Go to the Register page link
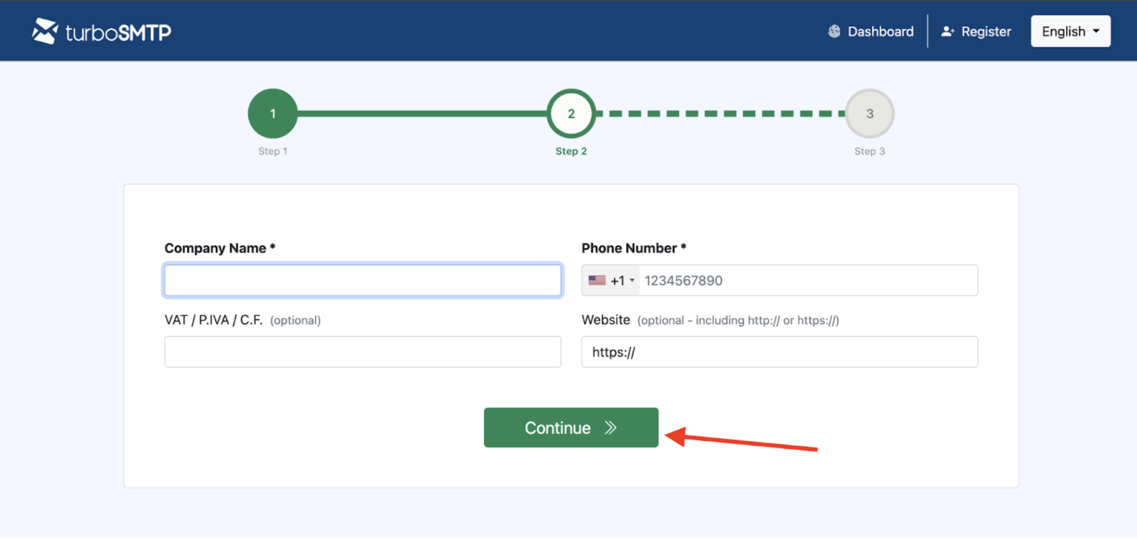The height and width of the screenshot is (540, 1137). pos(985,32)
